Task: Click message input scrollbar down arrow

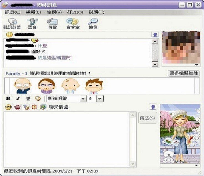Action: point(133,164)
